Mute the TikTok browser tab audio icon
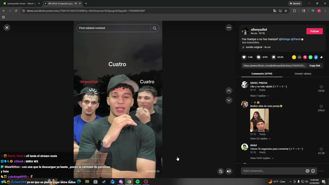329x185 pixels. [76, 4]
